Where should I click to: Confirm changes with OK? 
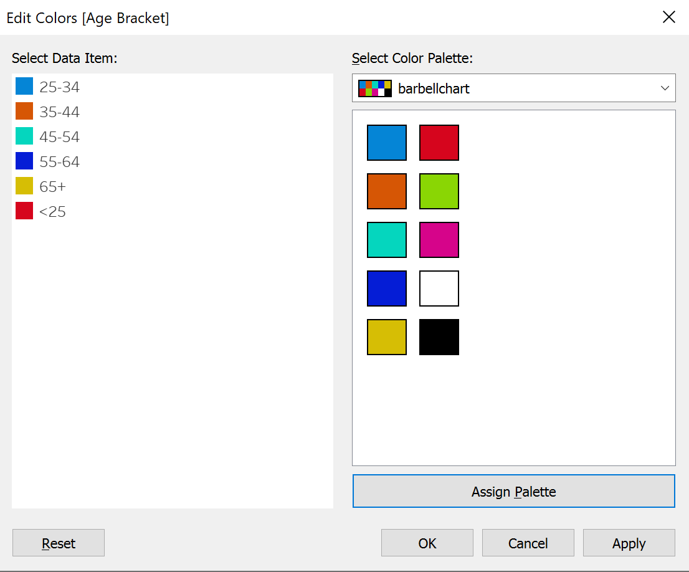[x=427, y=543]
